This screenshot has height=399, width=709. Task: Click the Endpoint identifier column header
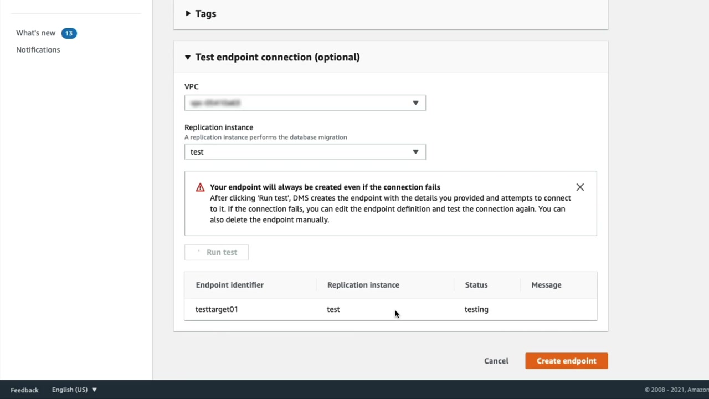pos(229,285)
